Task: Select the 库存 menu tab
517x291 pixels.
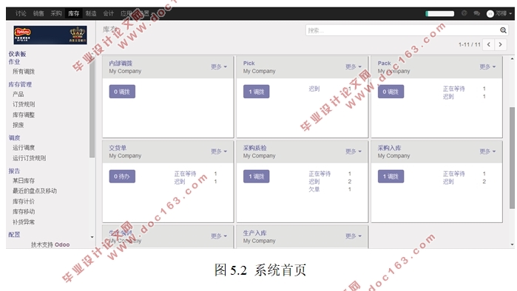Action: 73,13
